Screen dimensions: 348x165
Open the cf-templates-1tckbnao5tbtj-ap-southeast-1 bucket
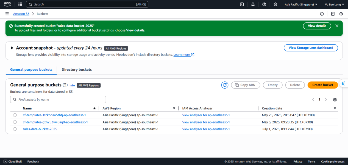[54, 115]
